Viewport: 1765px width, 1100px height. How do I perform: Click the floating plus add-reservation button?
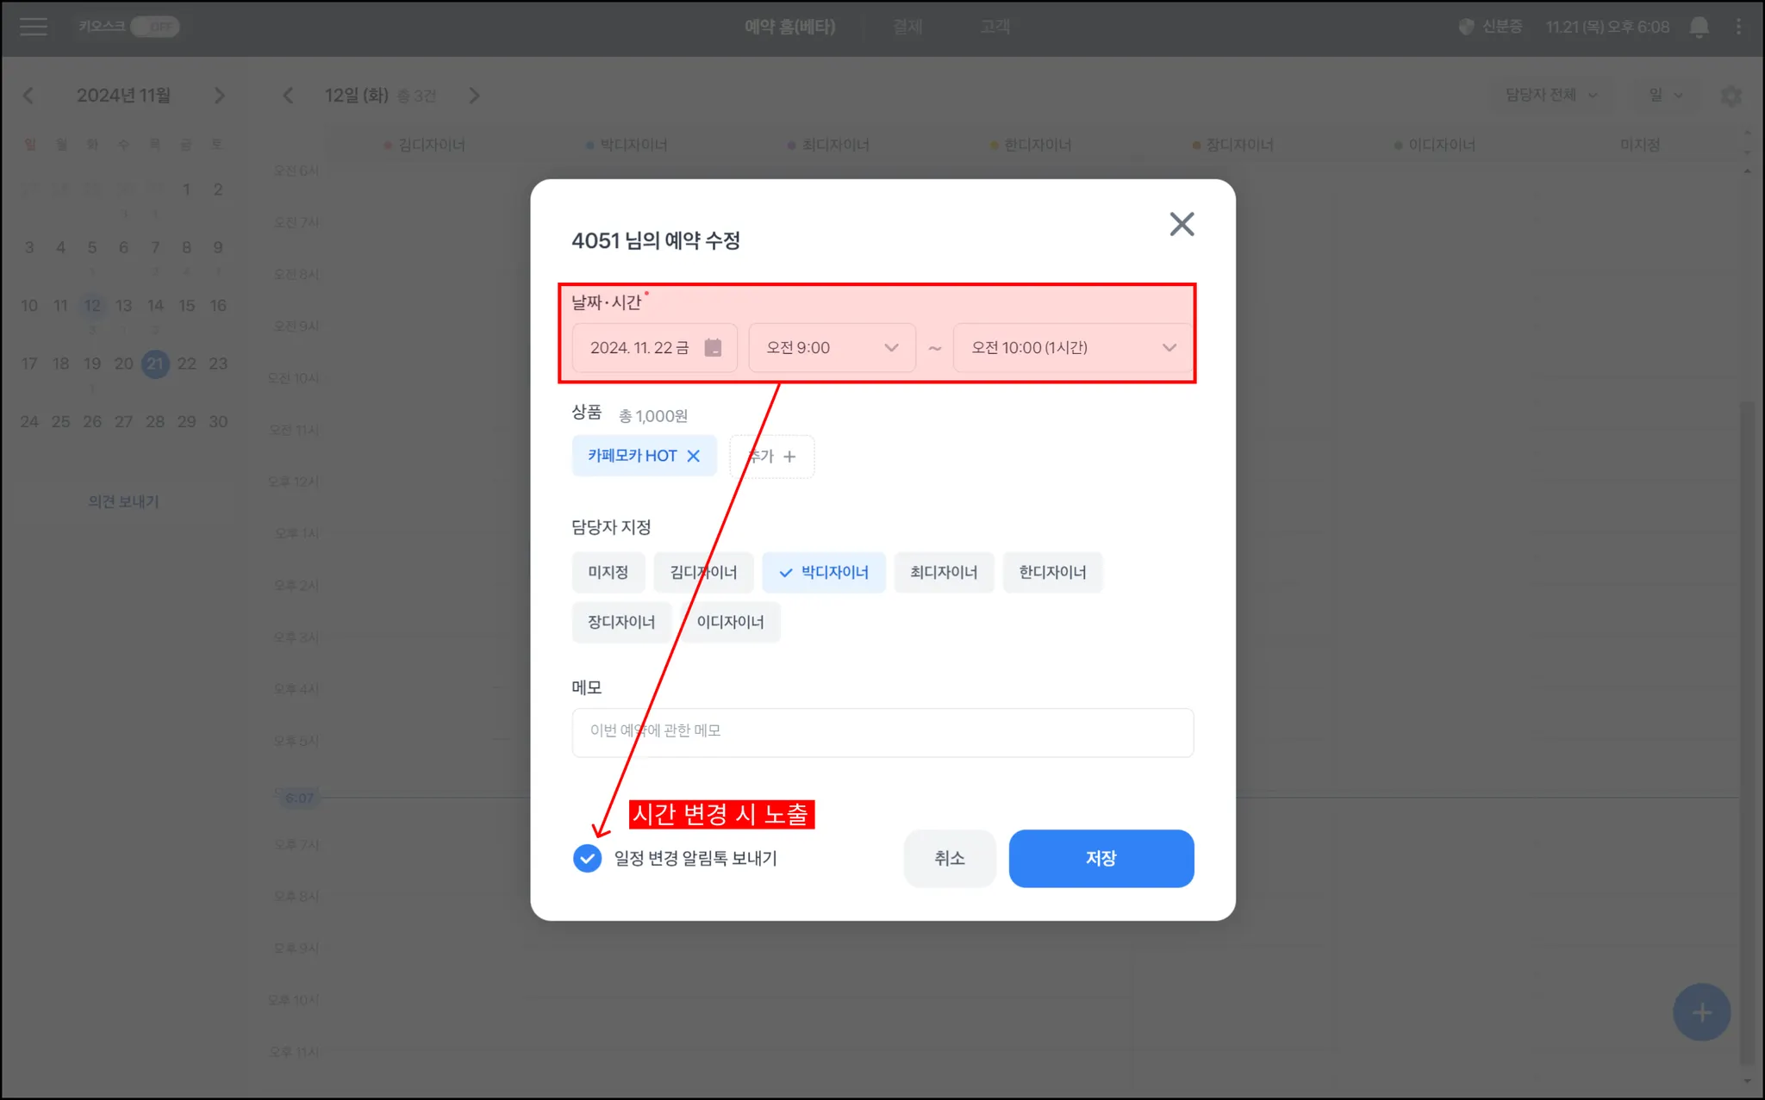[x=1701, y=1012]
